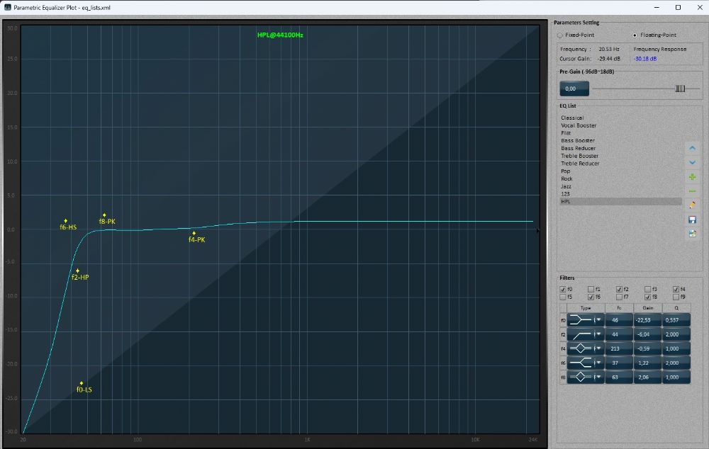709x449 pixels.
Task: Expand the f8 filter type dropdown
Action: click(x=599, y=377)
